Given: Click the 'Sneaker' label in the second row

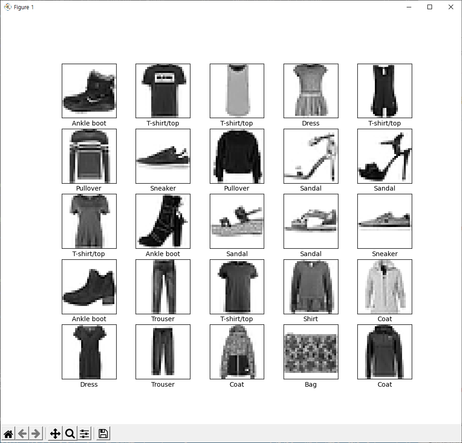Looking at the screenshot, I should coord(163,188).
